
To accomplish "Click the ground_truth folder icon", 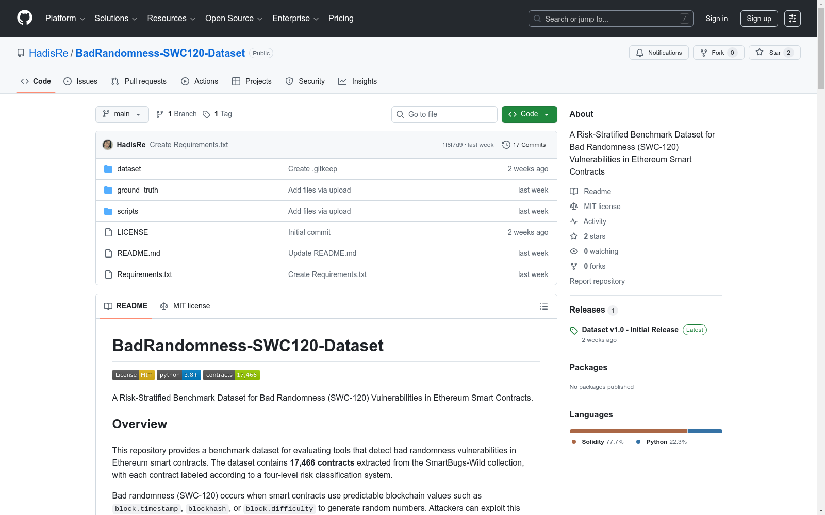I will coord(108,190).
